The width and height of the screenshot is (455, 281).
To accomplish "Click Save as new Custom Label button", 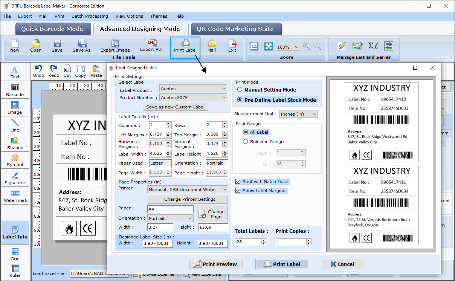I will (175, 107).
